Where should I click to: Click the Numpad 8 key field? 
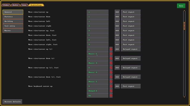tap(98, 91)
